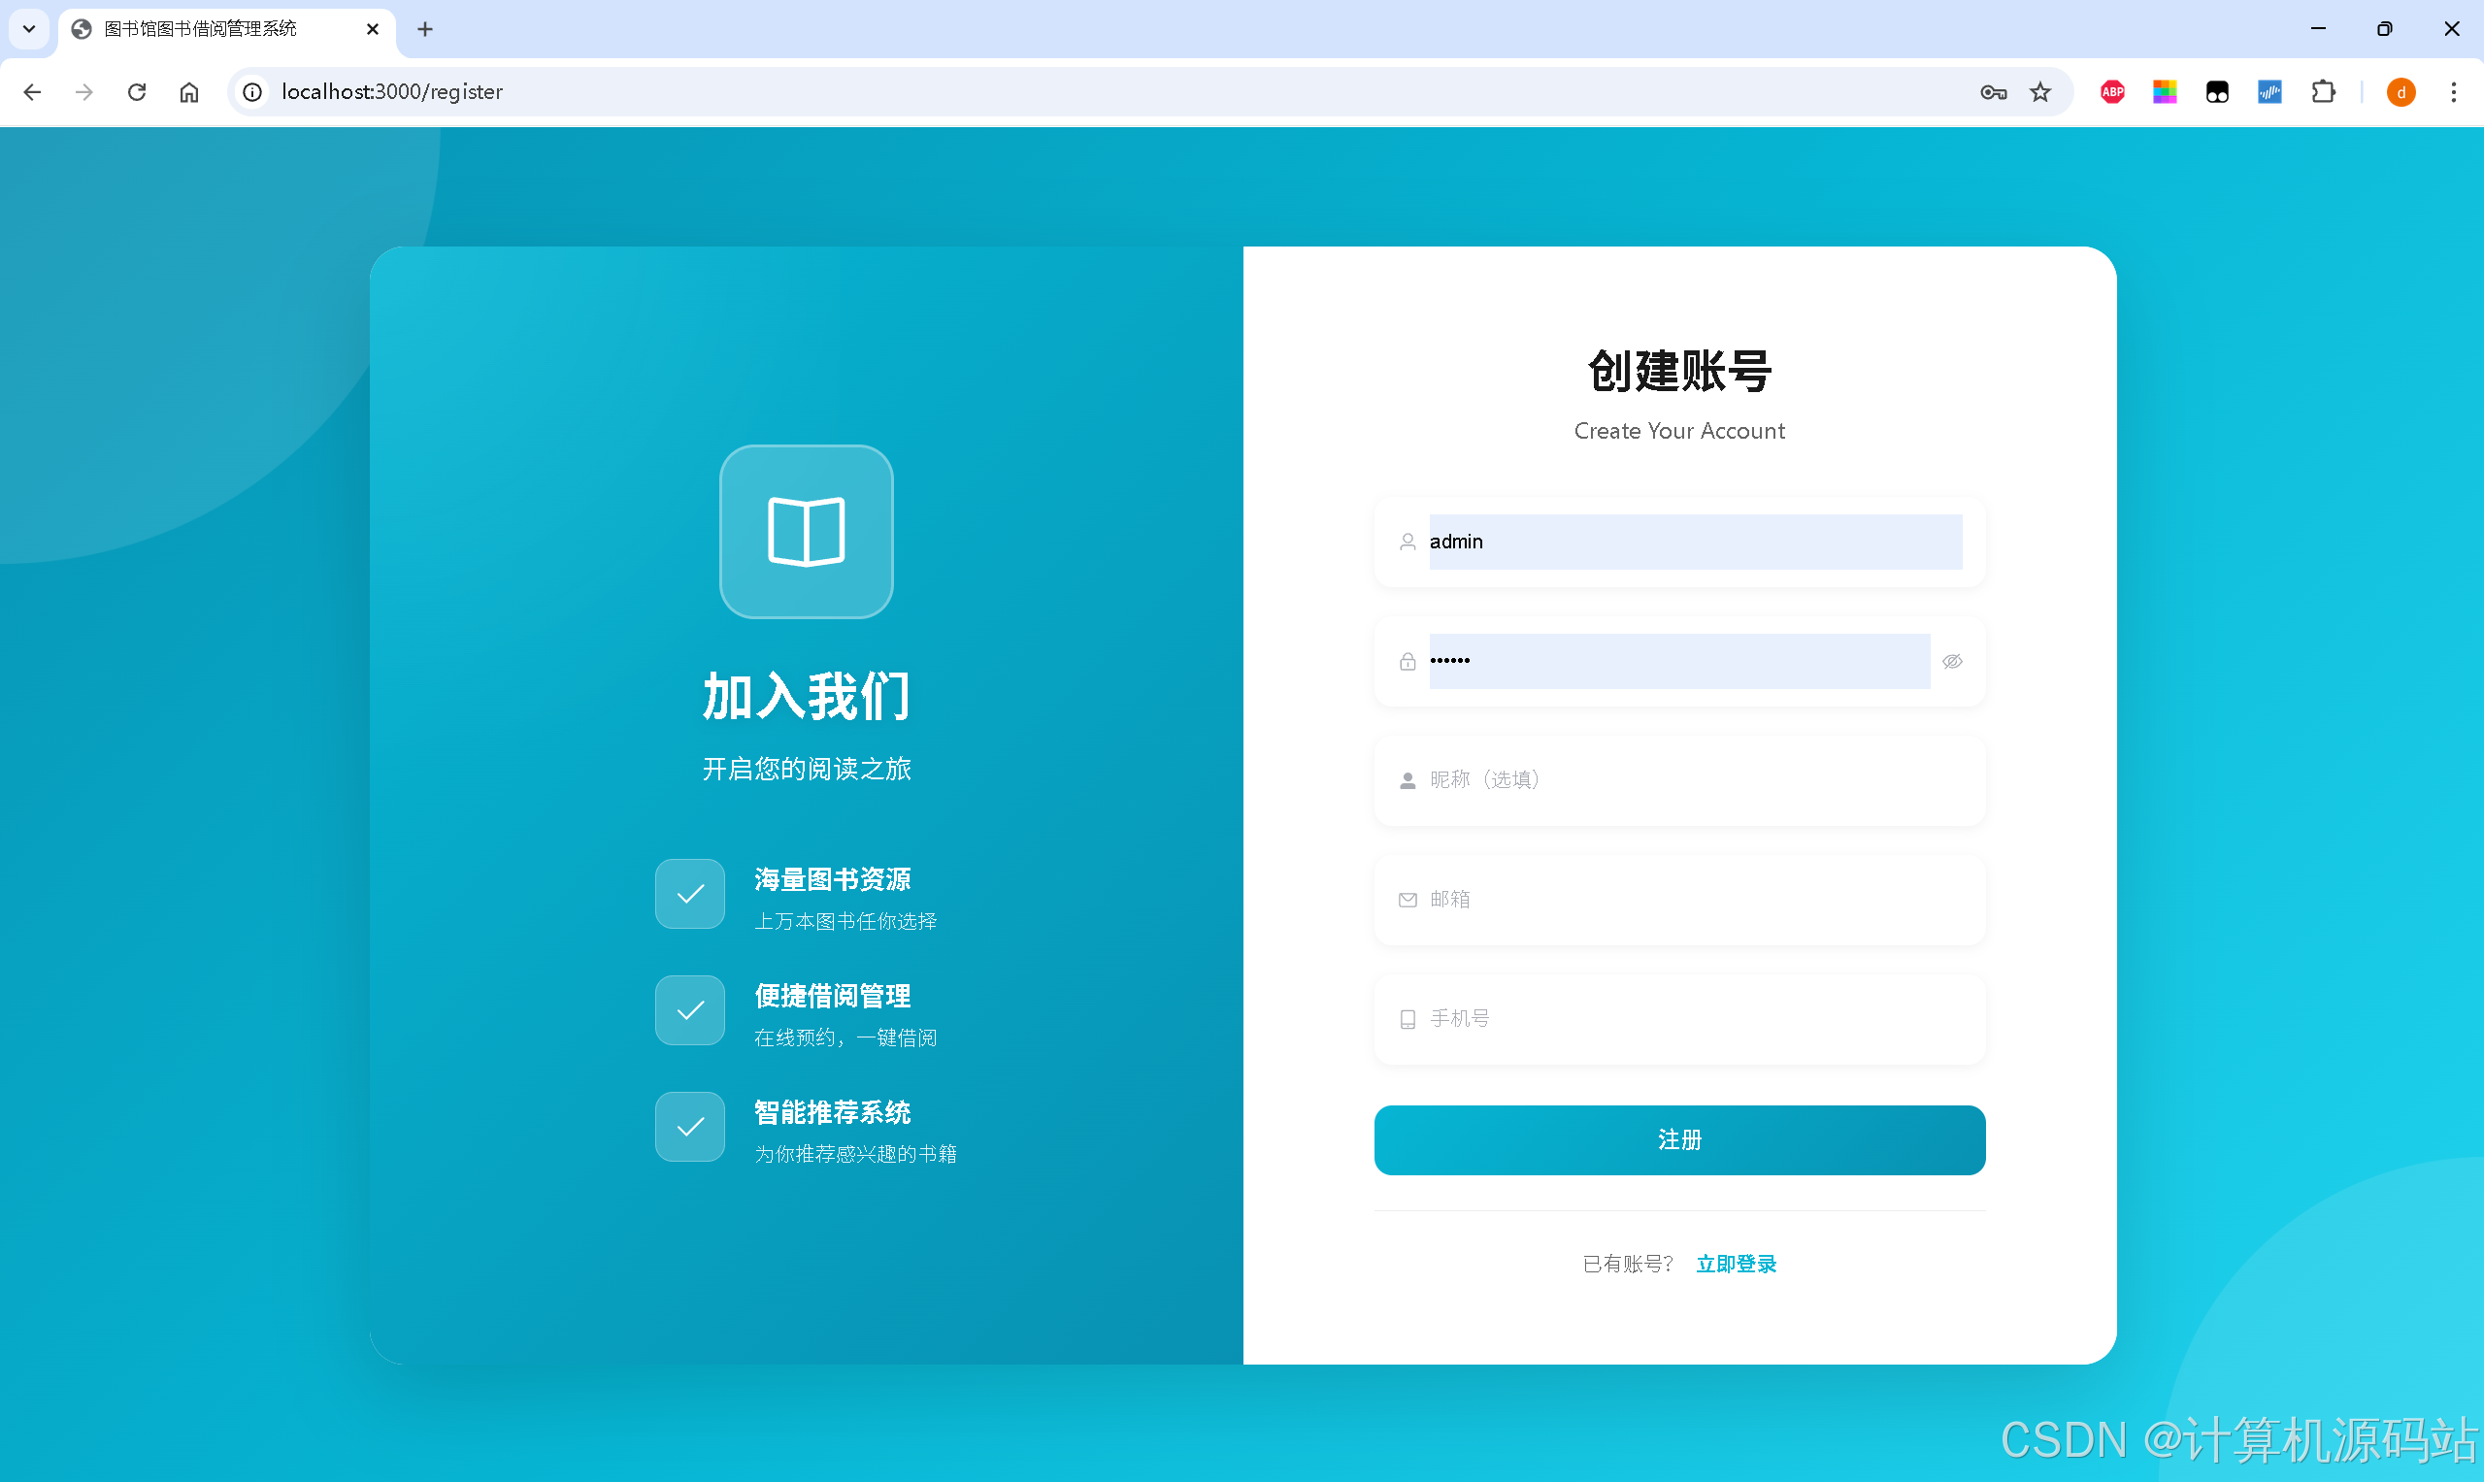The image size is (2484, 1482).
Task: Click the 注册 register button
Action: point(1678,1139)
